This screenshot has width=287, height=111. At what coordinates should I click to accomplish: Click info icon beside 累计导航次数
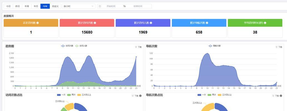(x=207, y=23)
